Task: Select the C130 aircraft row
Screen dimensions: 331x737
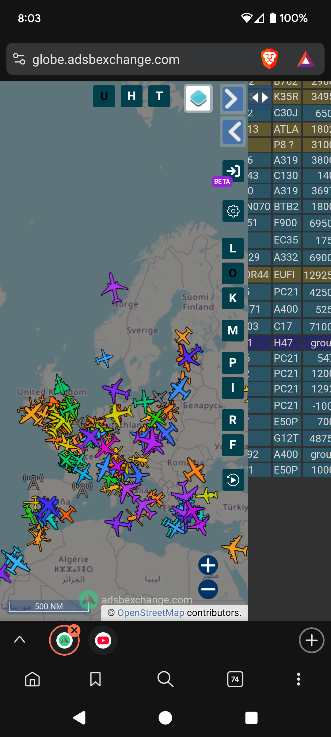Action: click(290, 176)
